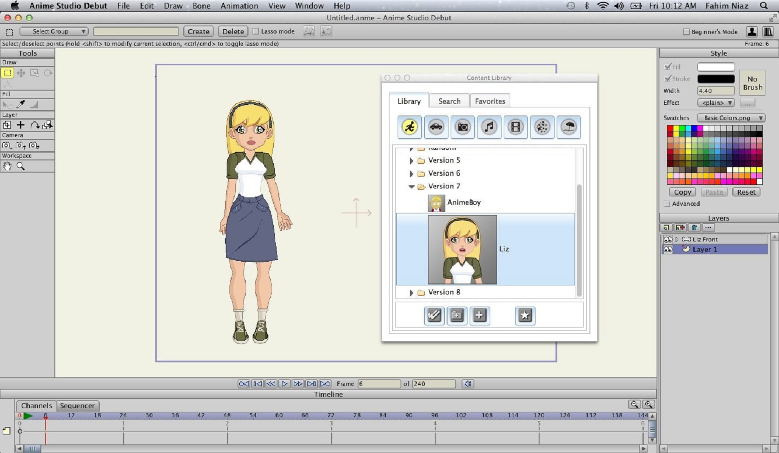Toggle Beginner's Mode checkbox

(686, 32)
